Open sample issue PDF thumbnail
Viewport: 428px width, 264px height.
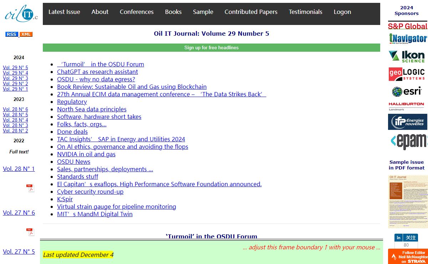pyautogui.click(x=408, y=202)
